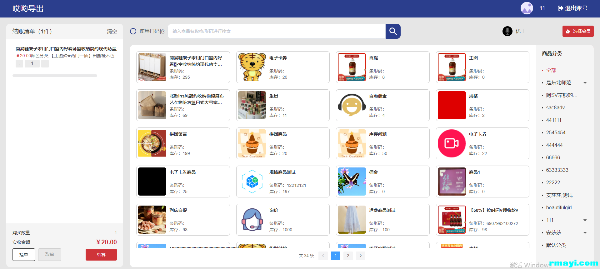Select the 111 category
Screen dimensions: 600x269
550,220
